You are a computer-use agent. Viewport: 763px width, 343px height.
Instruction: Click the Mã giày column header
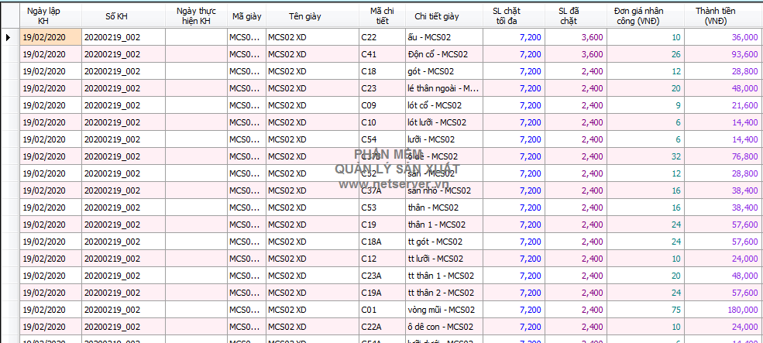coord(246,15)
